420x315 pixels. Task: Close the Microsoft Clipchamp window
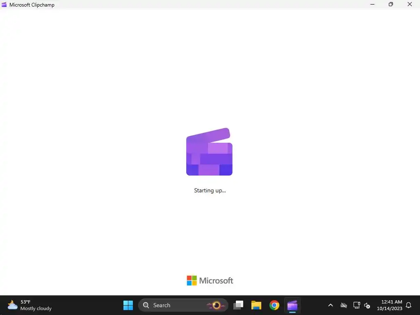point(410,4)
